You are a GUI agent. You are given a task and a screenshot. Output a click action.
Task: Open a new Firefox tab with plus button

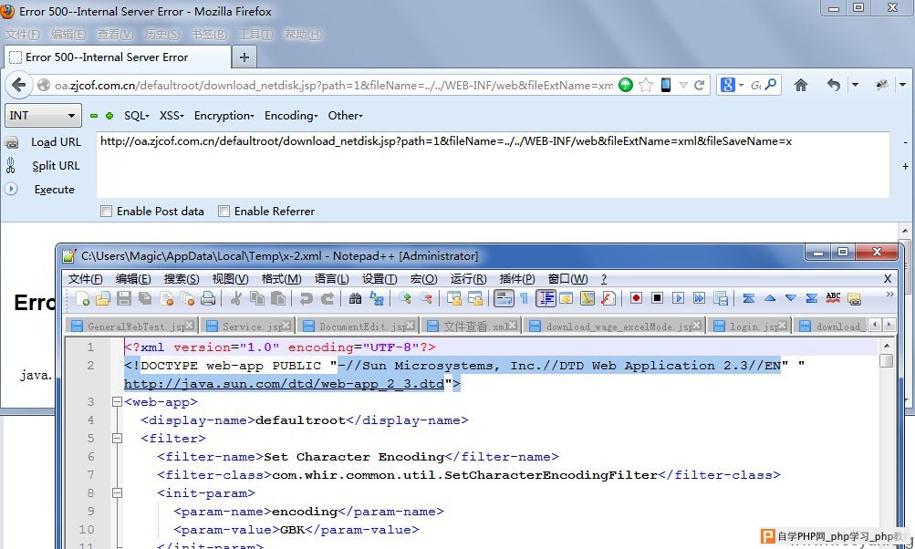[x=244, y=57]
